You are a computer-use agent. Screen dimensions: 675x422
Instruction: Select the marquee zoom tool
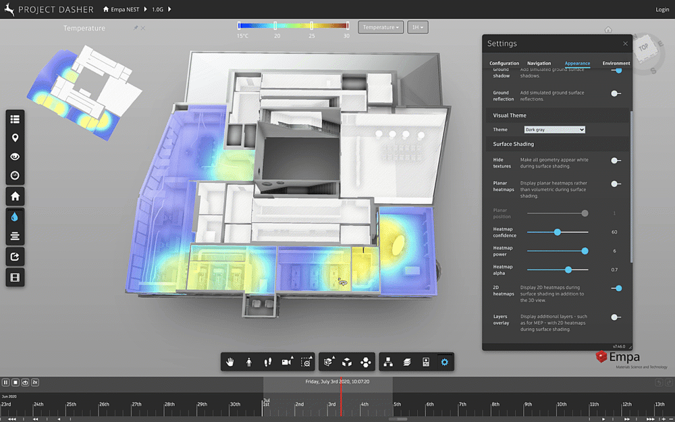tap(305, 362)
